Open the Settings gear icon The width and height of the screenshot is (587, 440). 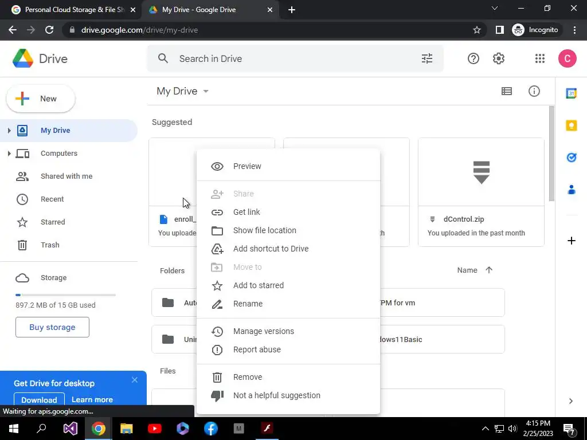pyautogui.click(x=498, y=58)
